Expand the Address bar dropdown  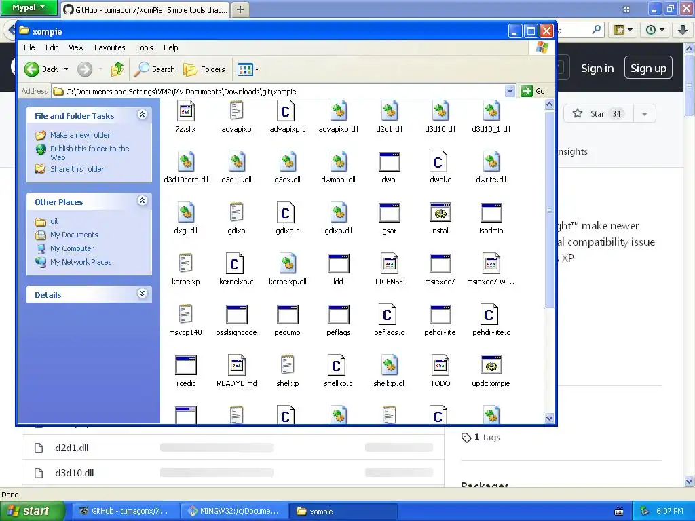[x=510, y=91]
